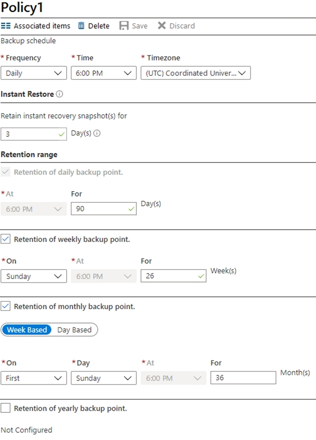Open Associated items list icon
Screen dimensions: 316x440
[5, 26]
